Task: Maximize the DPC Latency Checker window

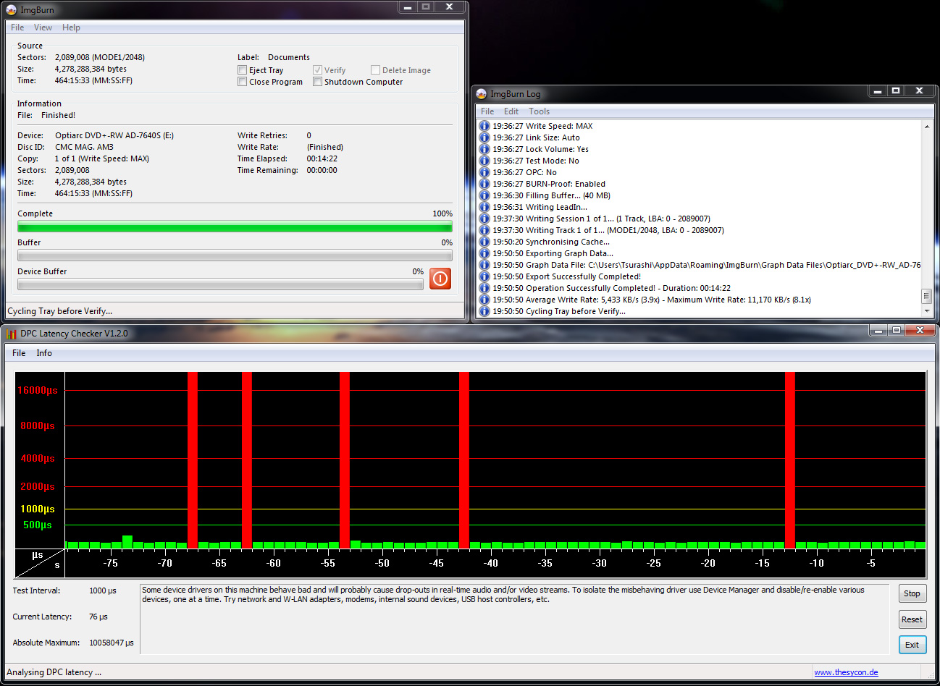Action: click(x=897, y=331)
